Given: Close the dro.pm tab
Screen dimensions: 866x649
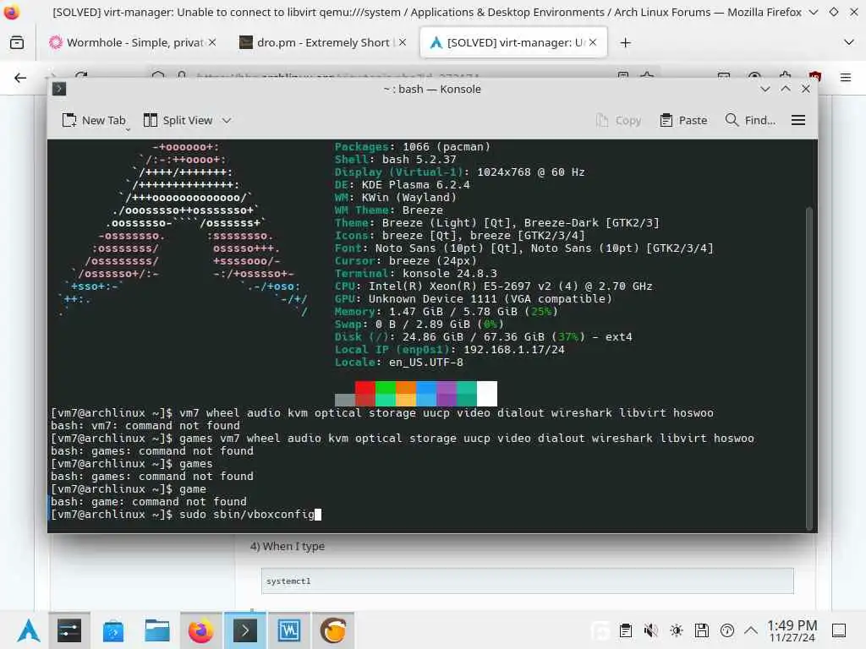Looking at the screenshot, I should point(403,42).
